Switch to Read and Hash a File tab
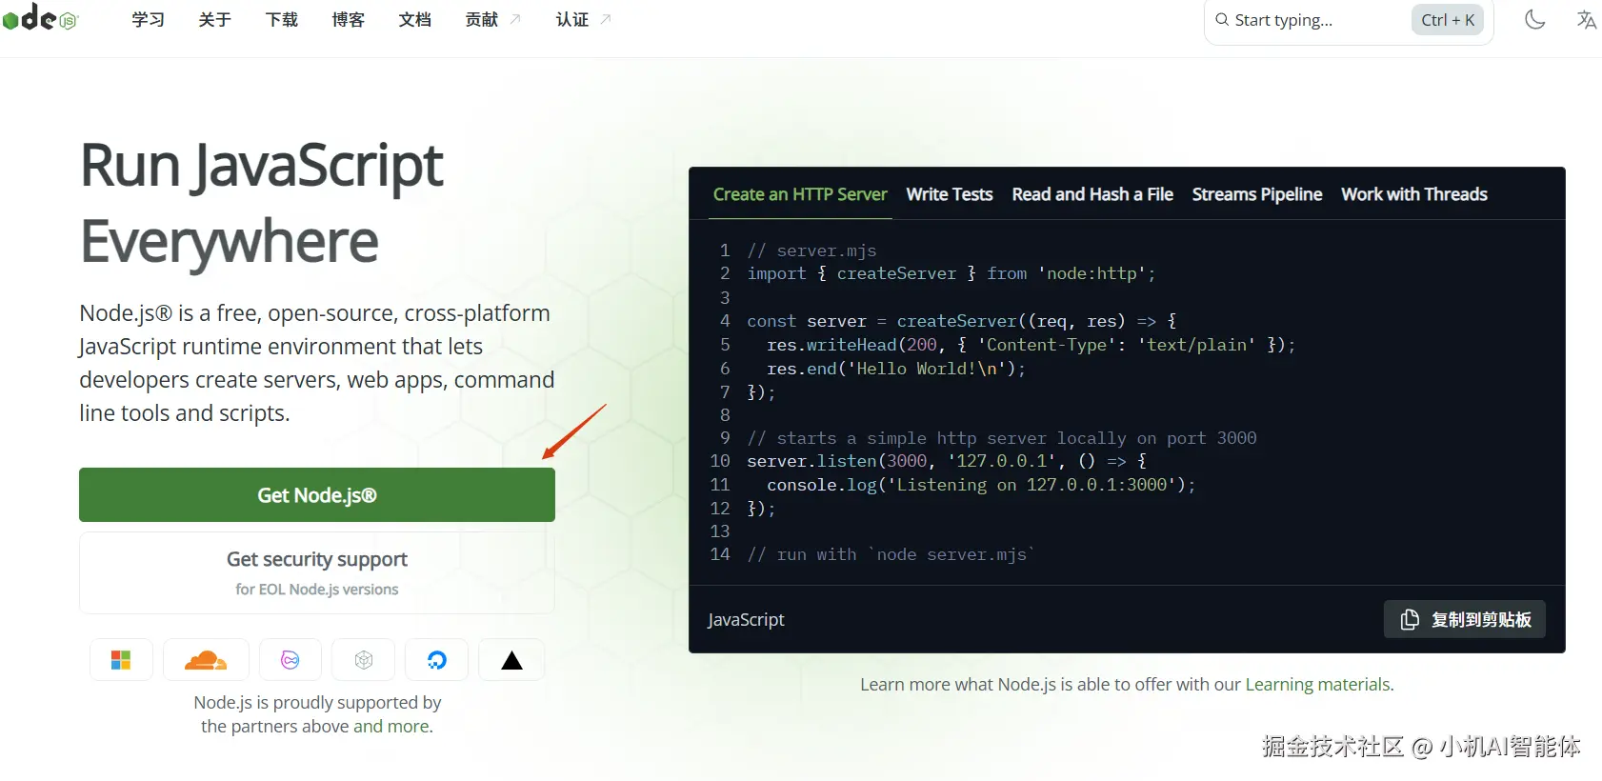Screen dimensions: 1602x781 (x=1092, y=194)
